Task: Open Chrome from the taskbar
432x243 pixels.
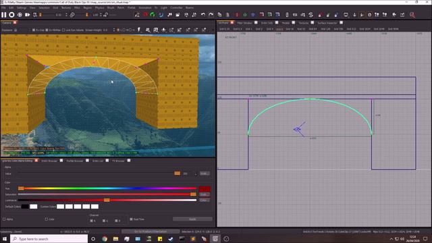Action: 105,239
